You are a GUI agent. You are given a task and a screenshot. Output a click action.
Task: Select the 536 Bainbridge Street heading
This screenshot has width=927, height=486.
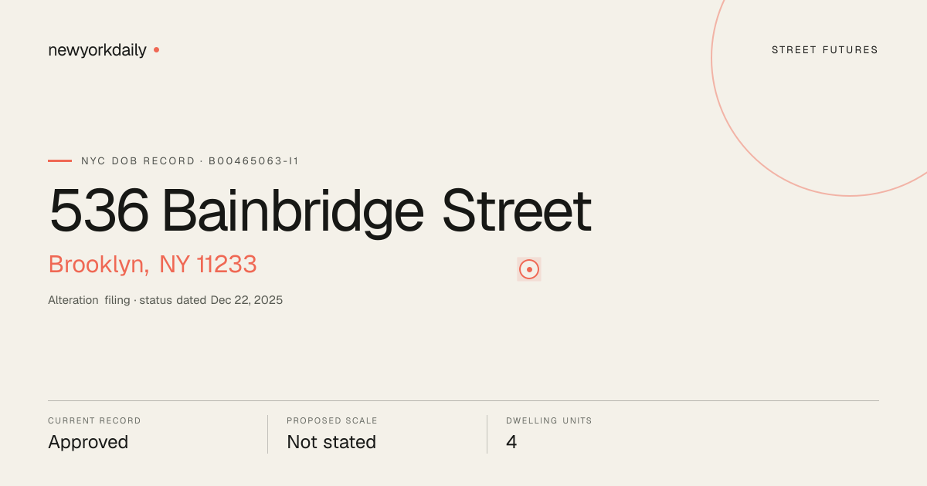pos(320,210)
